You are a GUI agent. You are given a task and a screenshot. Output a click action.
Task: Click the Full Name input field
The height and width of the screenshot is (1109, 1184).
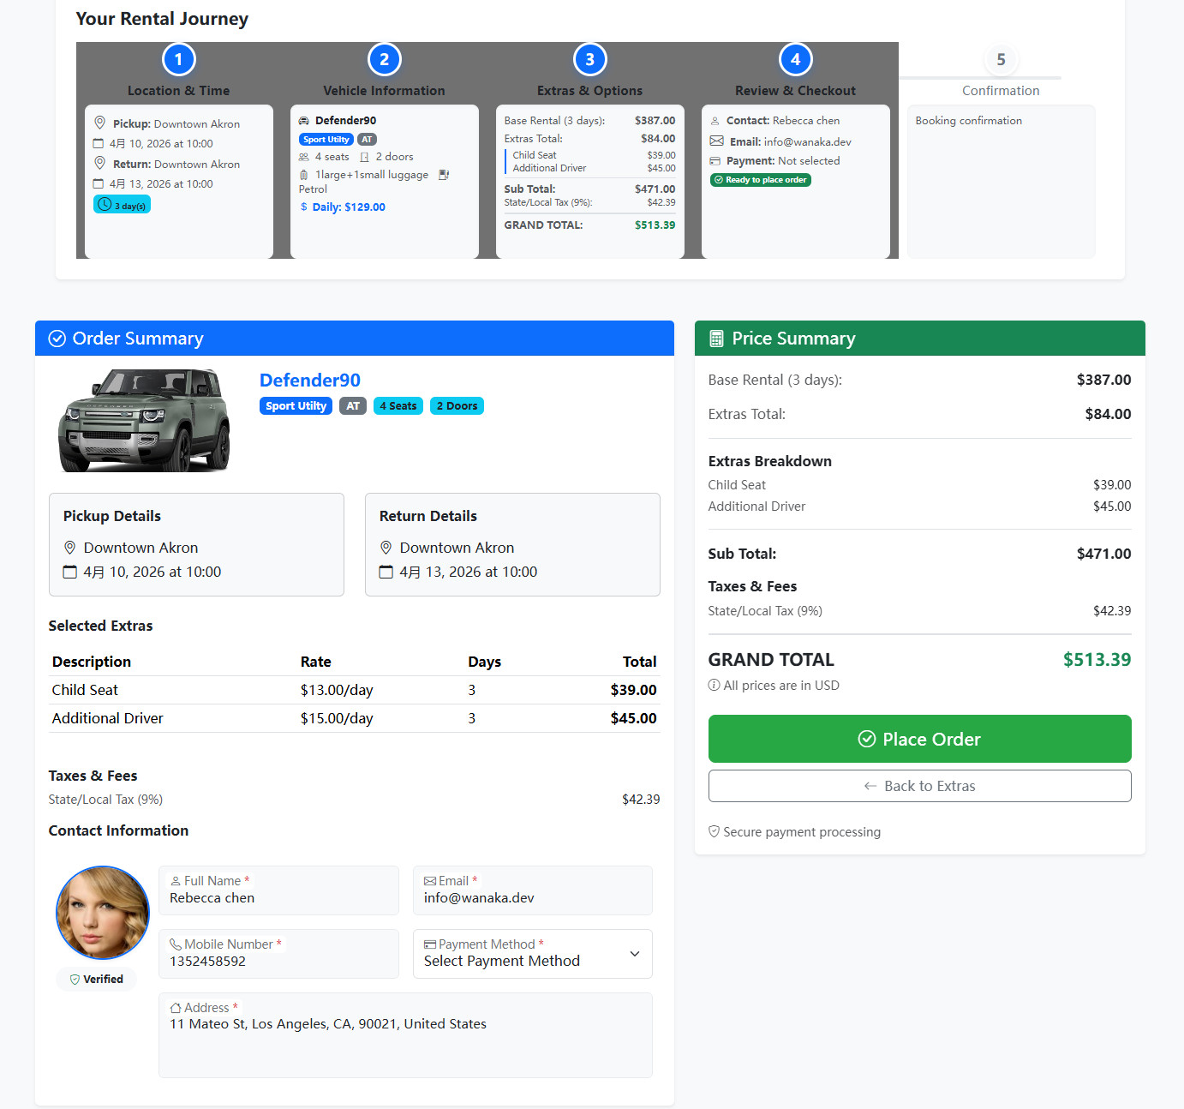(278, 890)
